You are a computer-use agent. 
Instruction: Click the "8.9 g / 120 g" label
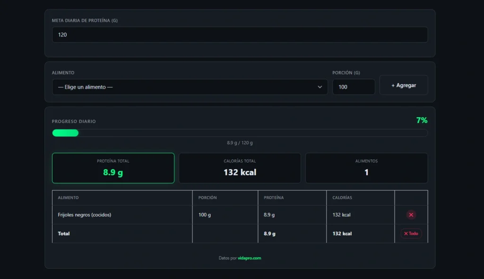tap(240, 142)
